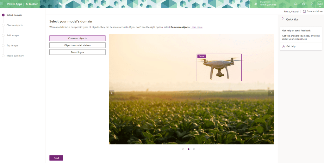Click the Quick tips question mark icon
Screen dimensions: 324x163
point(283,19)
